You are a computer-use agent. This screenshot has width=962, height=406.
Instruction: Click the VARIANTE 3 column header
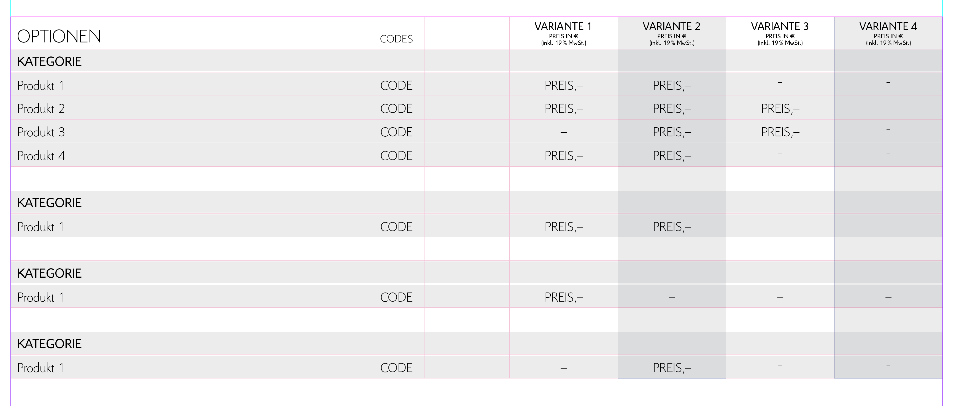tap(780, 26)
